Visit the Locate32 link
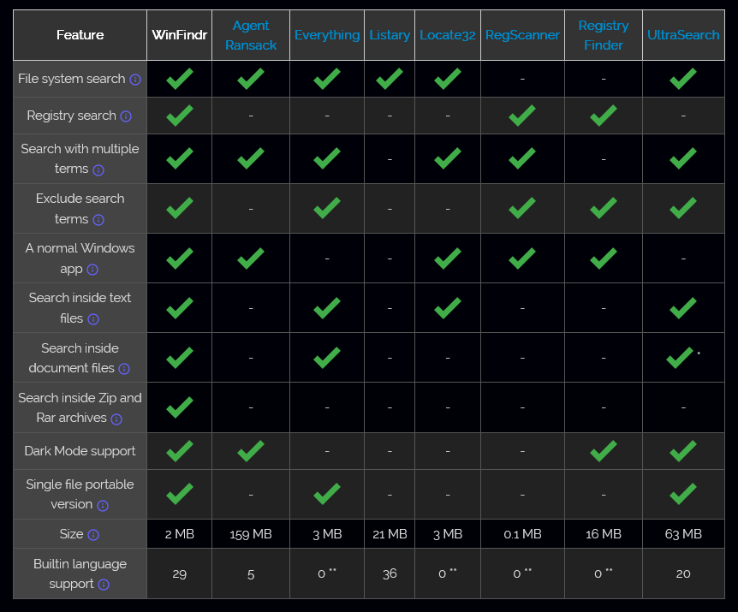 (x=448, y=35)
